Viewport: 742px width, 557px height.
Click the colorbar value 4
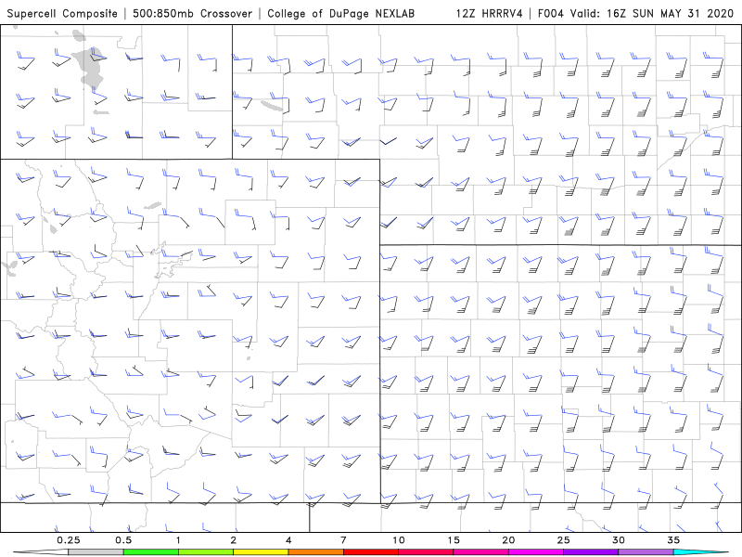288,540
